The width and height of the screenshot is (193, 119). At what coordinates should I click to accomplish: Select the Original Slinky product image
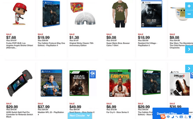(83, 14)
